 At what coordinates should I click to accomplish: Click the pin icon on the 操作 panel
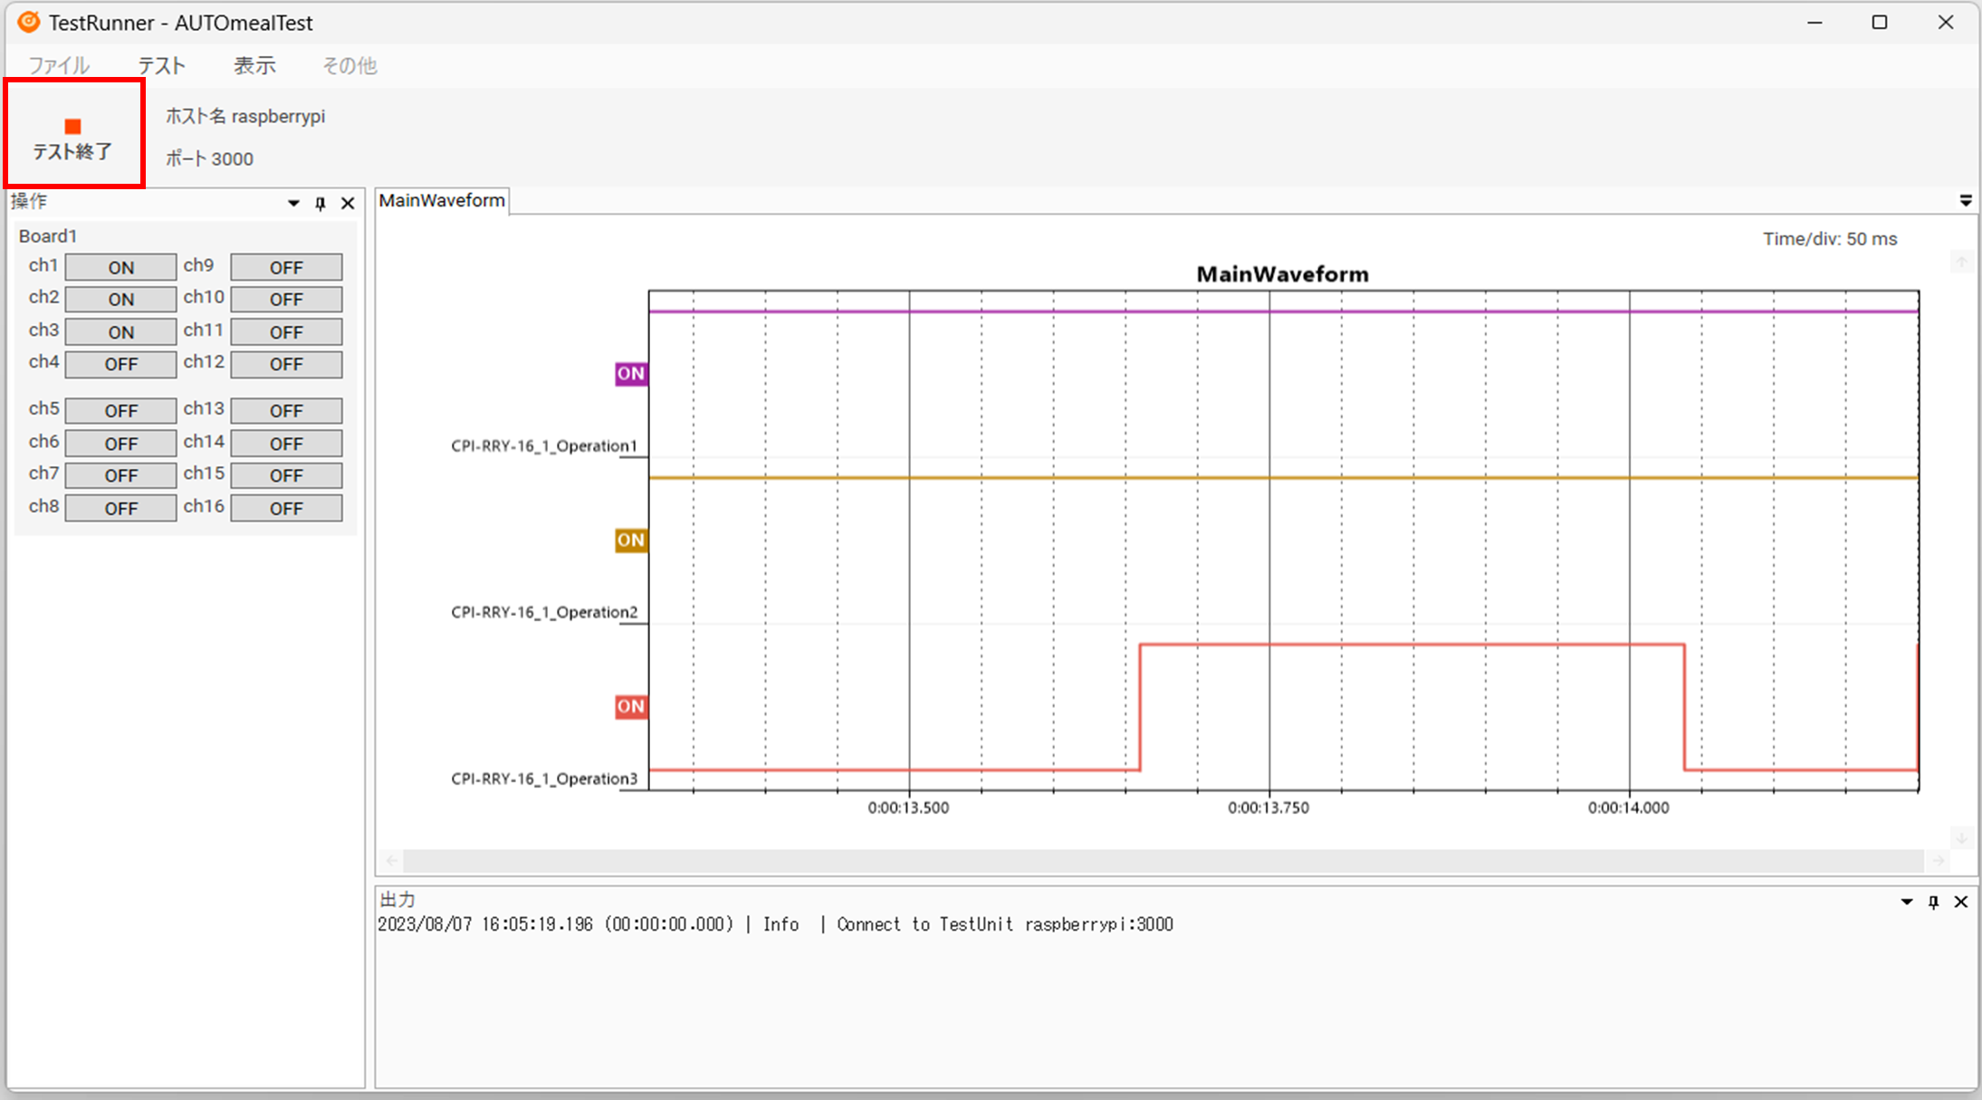320,203
